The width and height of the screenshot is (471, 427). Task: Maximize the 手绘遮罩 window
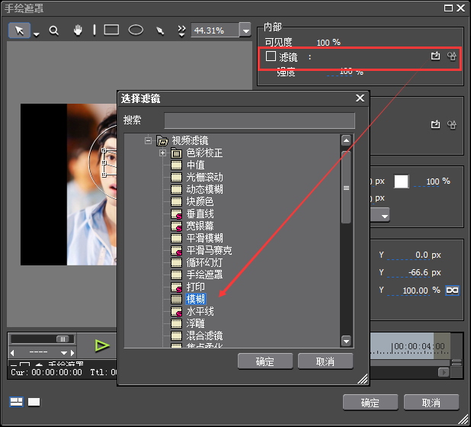[x=448, y=8]
